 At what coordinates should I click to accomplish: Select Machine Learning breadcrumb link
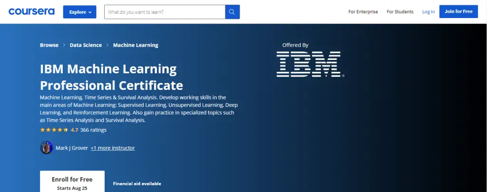point(136,45)
